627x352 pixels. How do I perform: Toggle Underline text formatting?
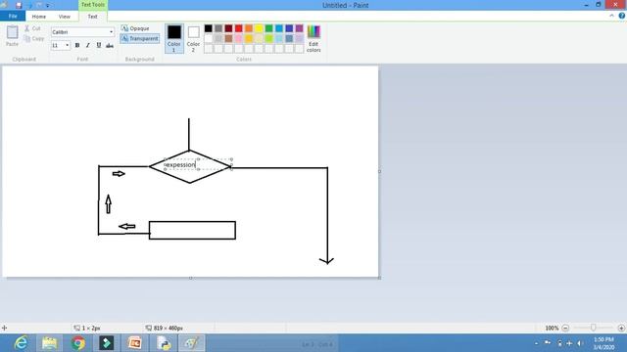click(99, 46)
